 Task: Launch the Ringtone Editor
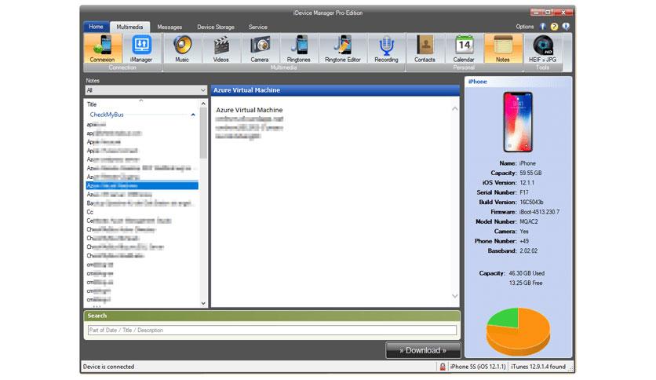(x=343, y=49)
